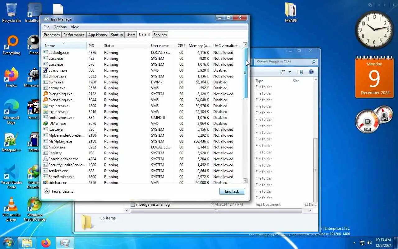398x249 pixels.
Task: Select the audiodg.exe process row
Action: [x=142, y=53]
